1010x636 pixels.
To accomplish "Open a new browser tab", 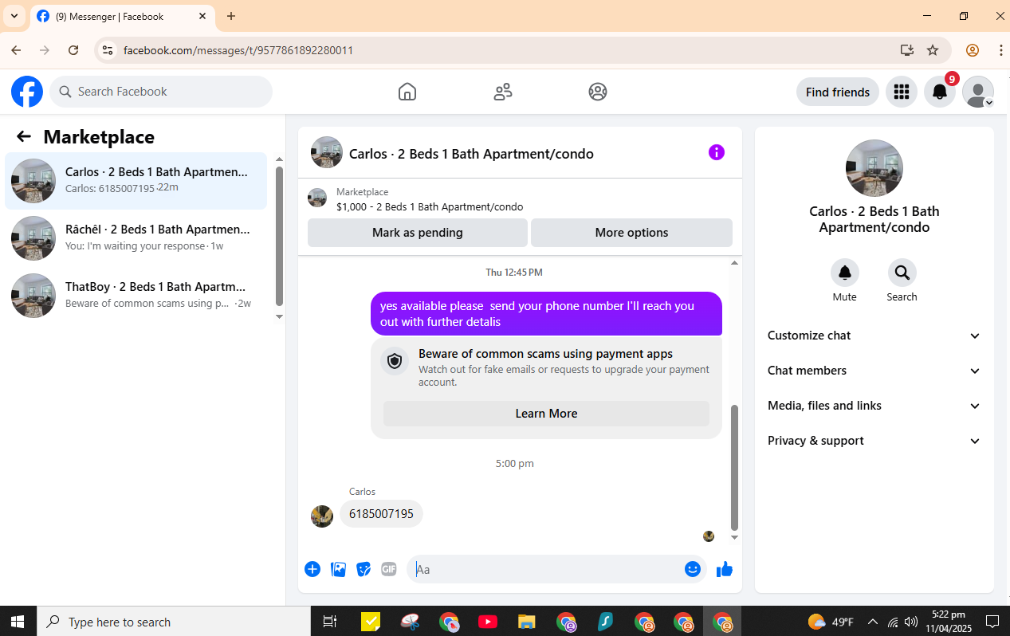I will click(231, 16).
